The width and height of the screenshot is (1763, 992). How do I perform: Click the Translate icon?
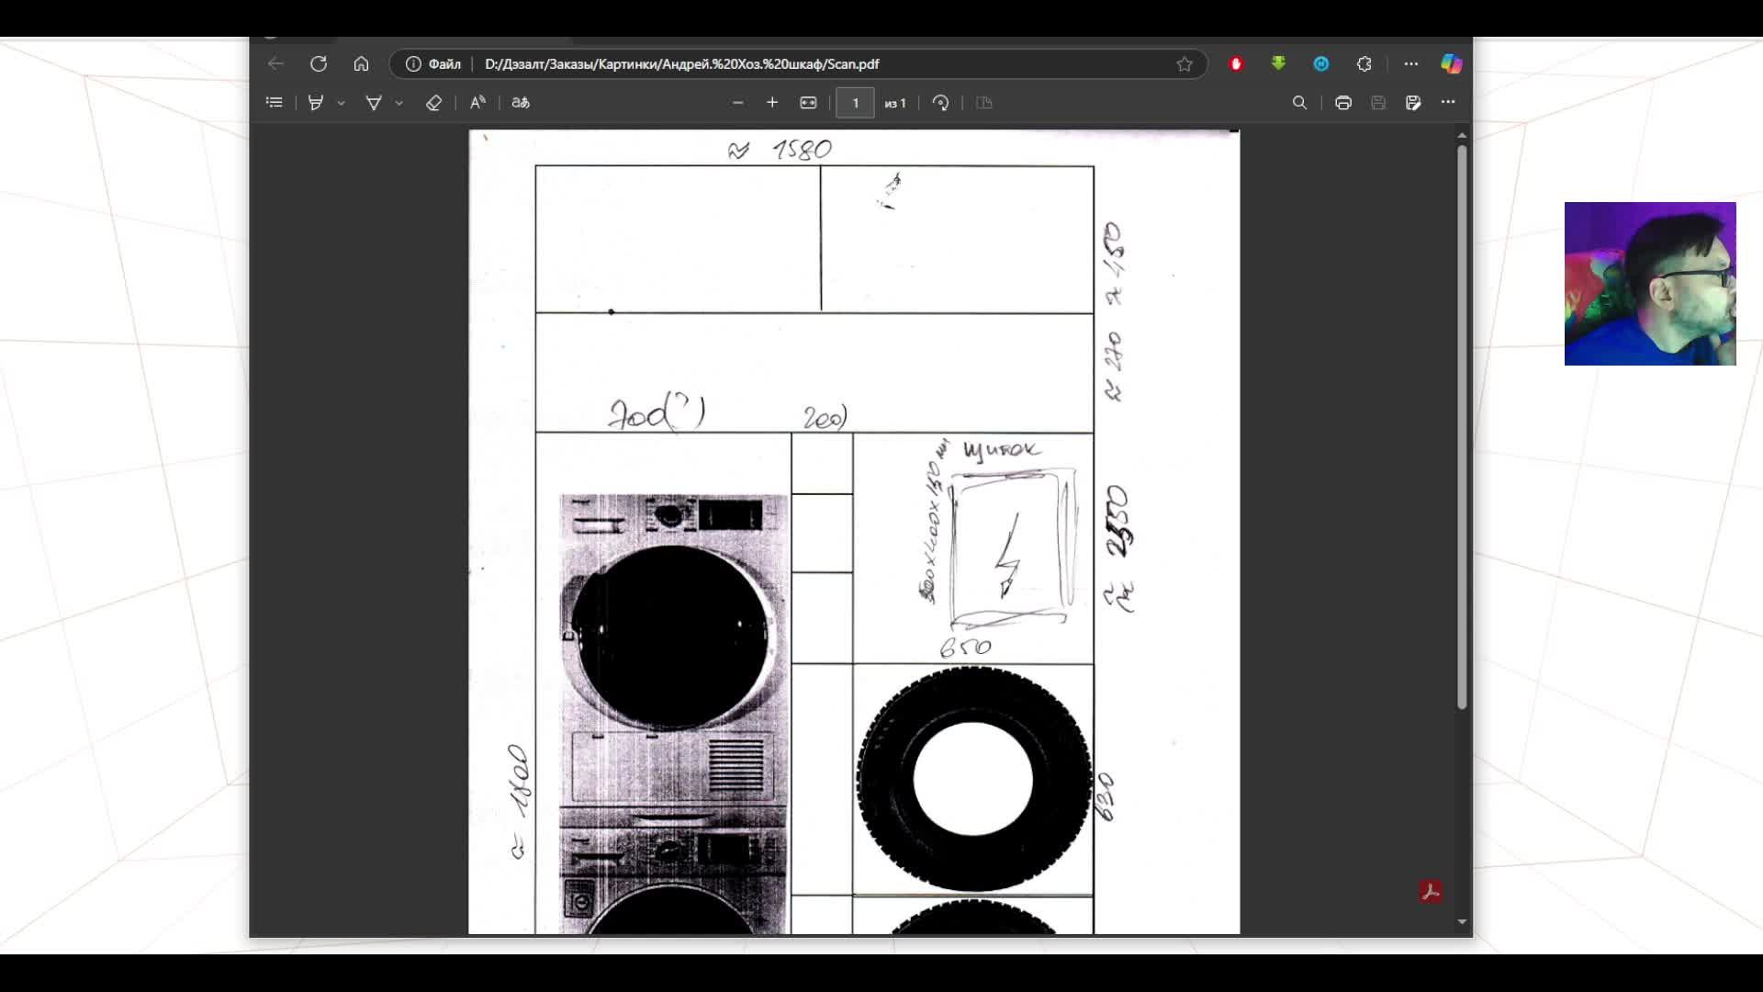point(521,103)
